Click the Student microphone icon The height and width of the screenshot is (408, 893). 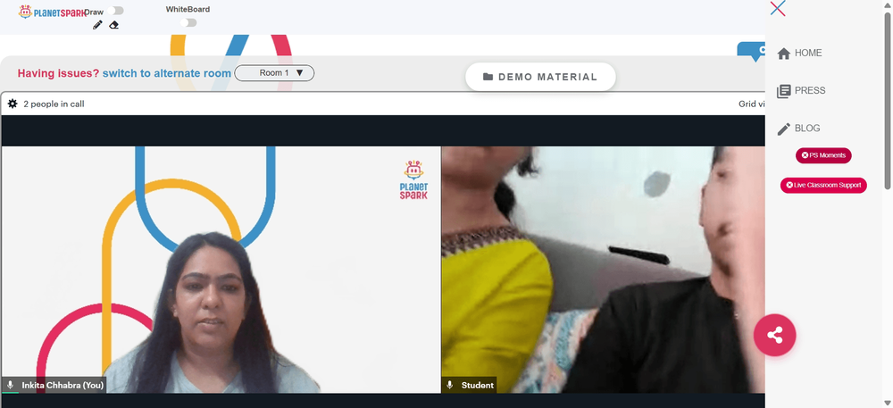(x=450, y=386)
